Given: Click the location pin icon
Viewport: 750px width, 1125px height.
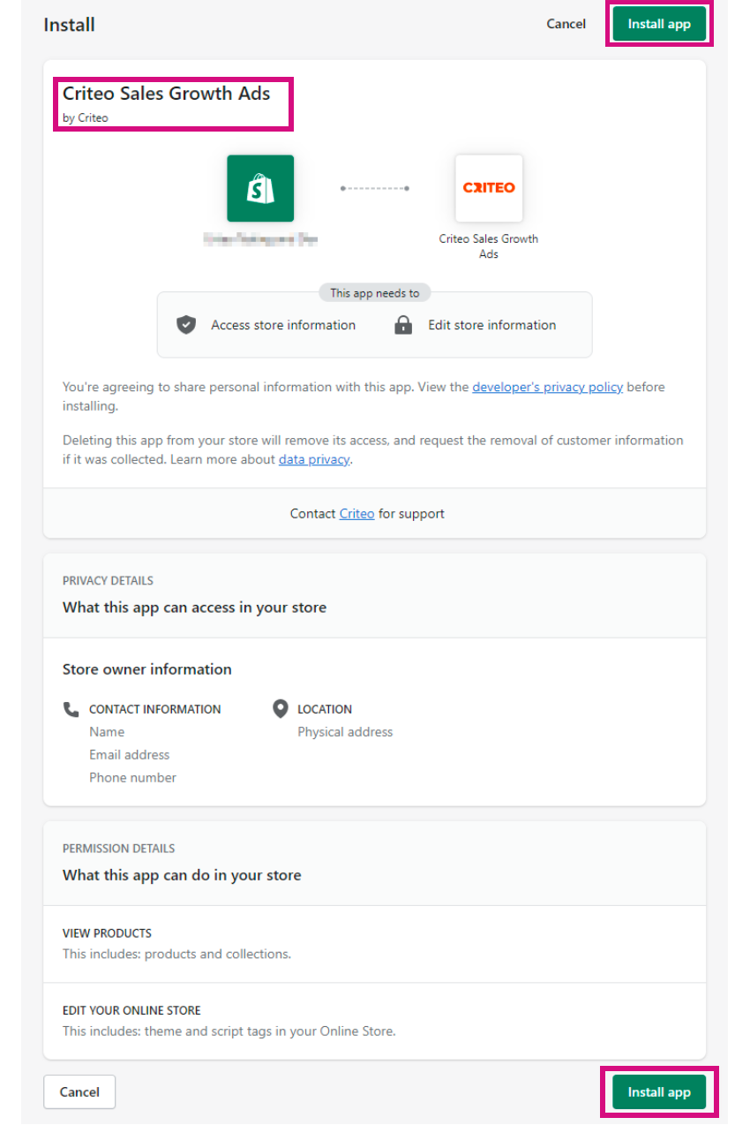Looking at the screenshot, I should pos(281,708).
